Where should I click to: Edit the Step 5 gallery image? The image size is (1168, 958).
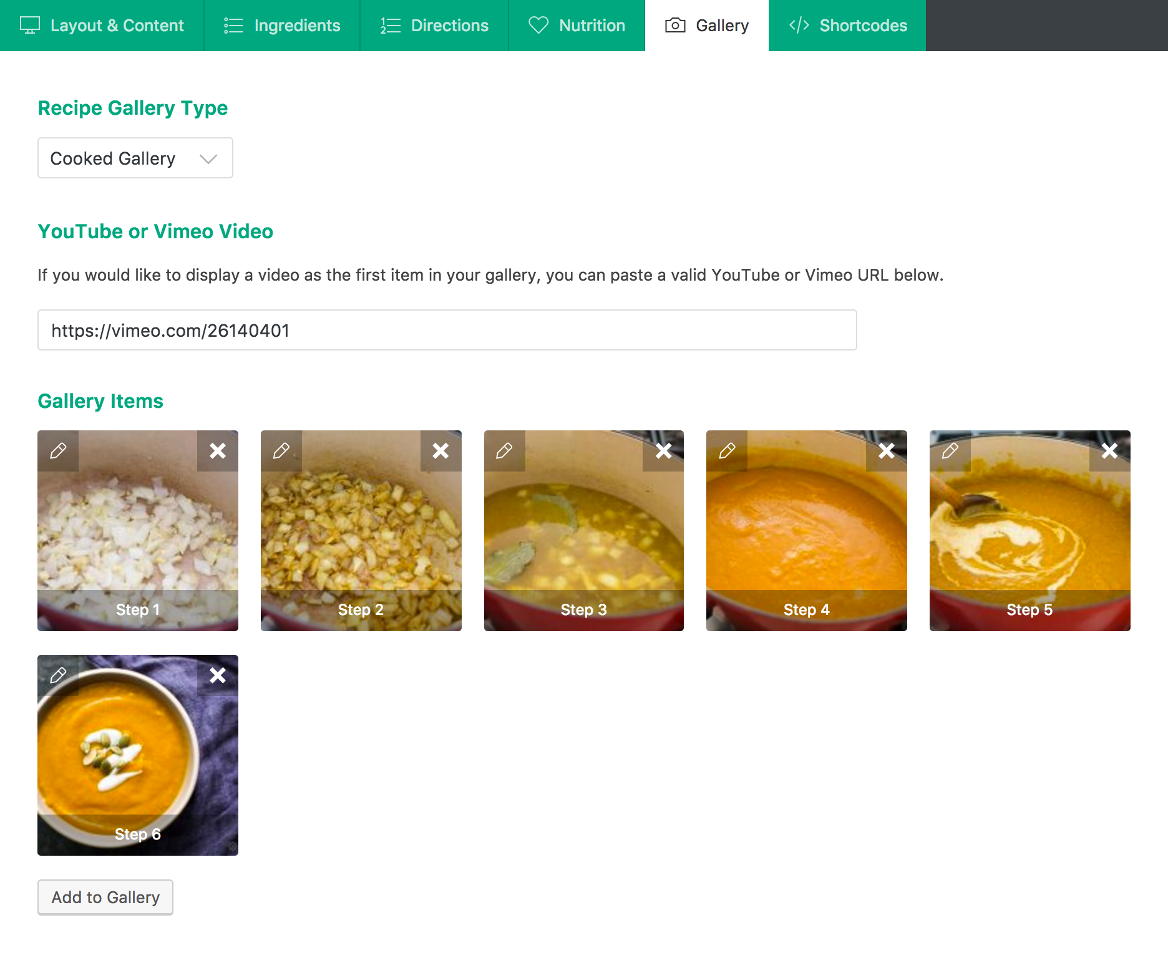[x=950, y=451]
